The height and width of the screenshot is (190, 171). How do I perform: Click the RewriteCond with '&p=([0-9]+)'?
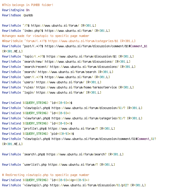[x=46, y=180]
